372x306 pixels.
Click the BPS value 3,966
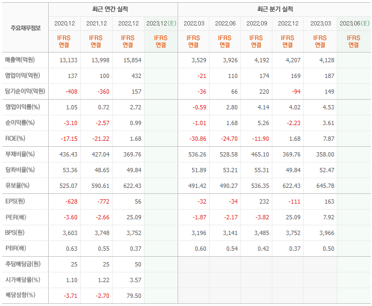[327, 233]
